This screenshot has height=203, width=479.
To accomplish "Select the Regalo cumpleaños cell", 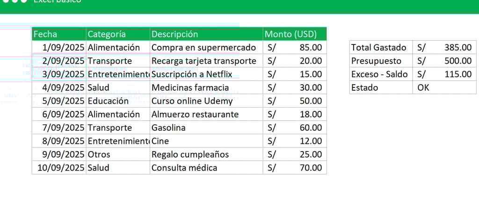I will click(206, 154).
